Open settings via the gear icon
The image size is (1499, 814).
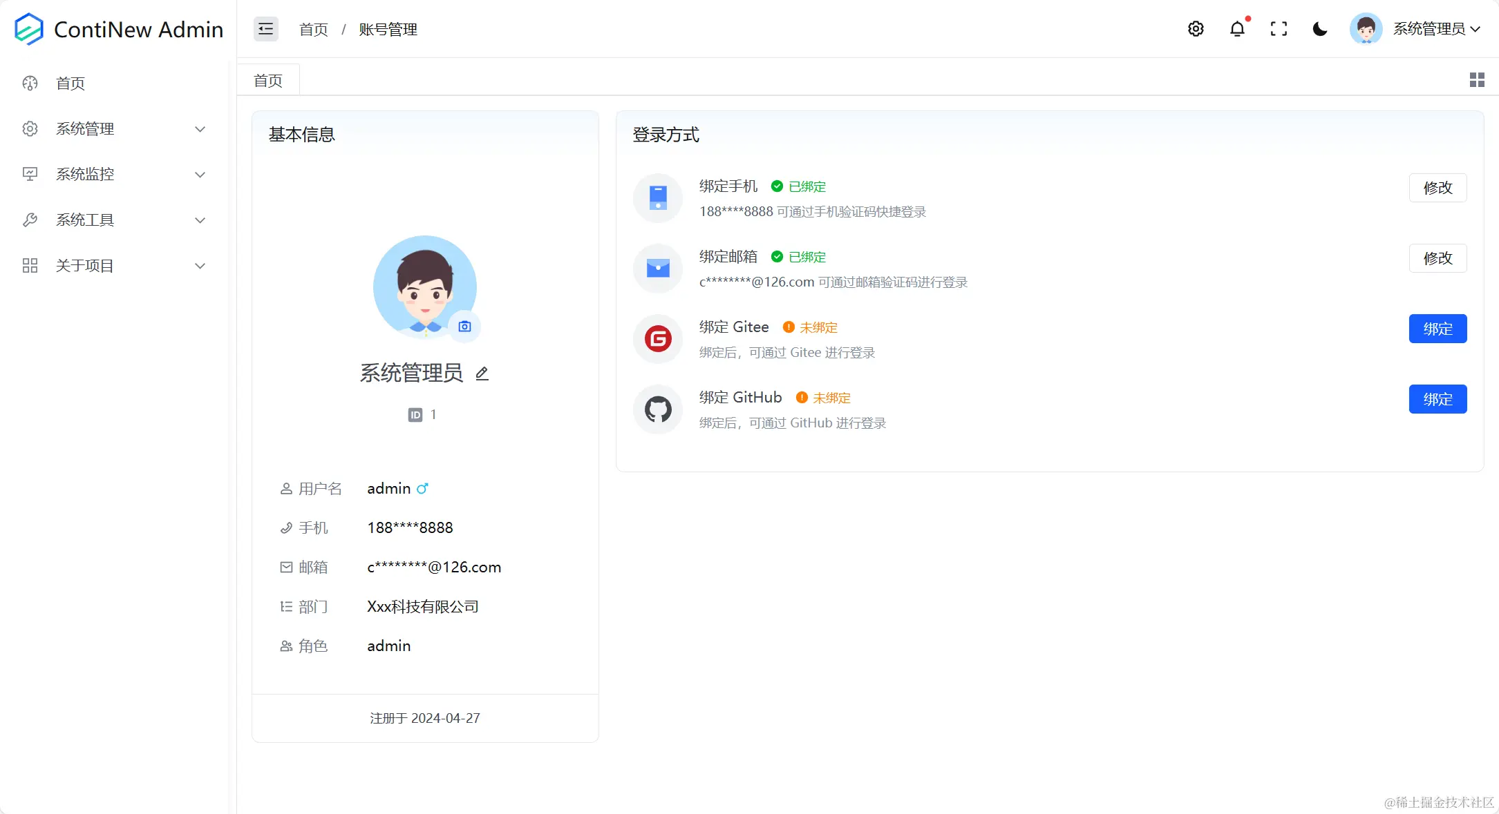pos(1196,29)
